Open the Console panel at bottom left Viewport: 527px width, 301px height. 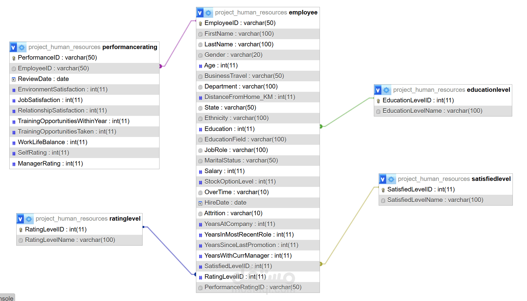(7, 298)
